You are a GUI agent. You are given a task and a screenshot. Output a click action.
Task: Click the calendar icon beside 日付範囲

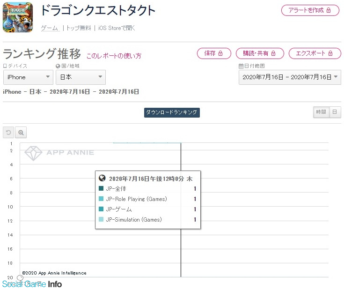click(241, 66)
